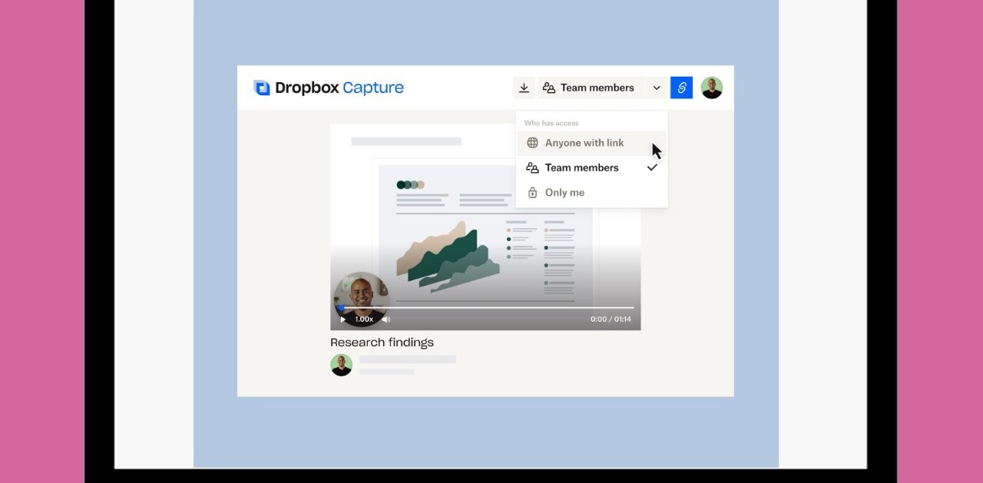The height and width of the screenshot is (483, 983).
Task: Download the recording using the download icon
Action: pos(524,88)
